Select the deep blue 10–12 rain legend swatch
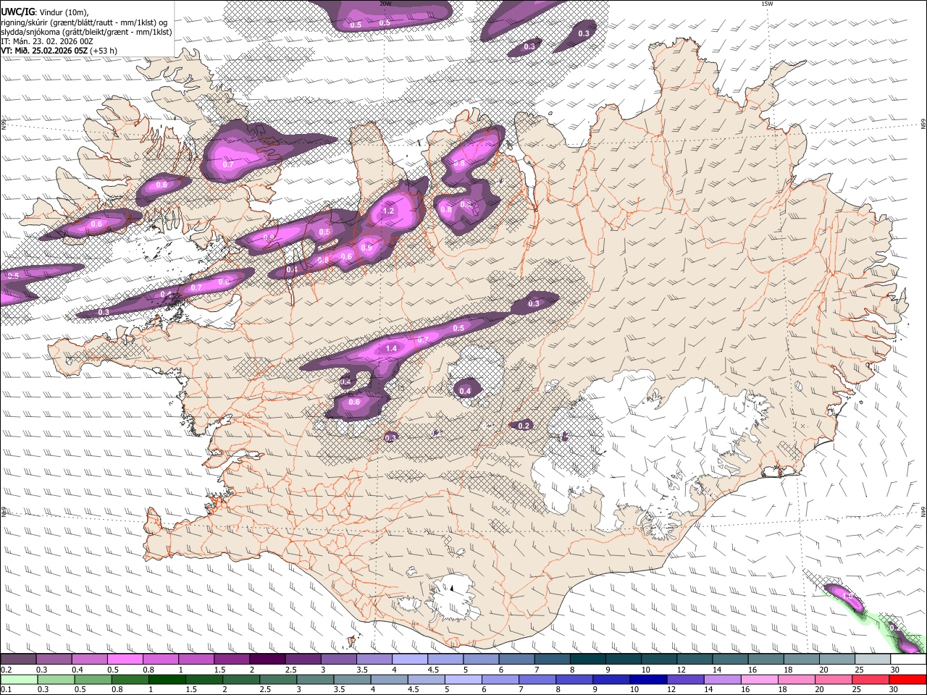 point(649,680)
